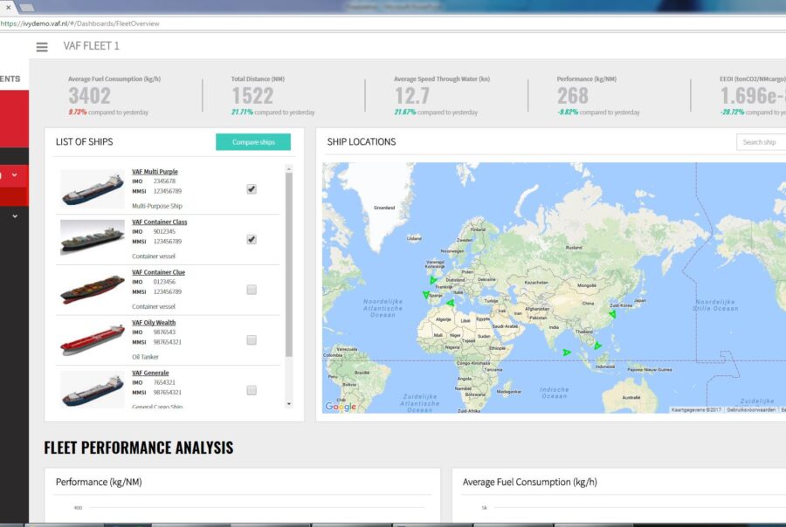Click the Search ship input field
786x527 pixels.
coord(761,142)
